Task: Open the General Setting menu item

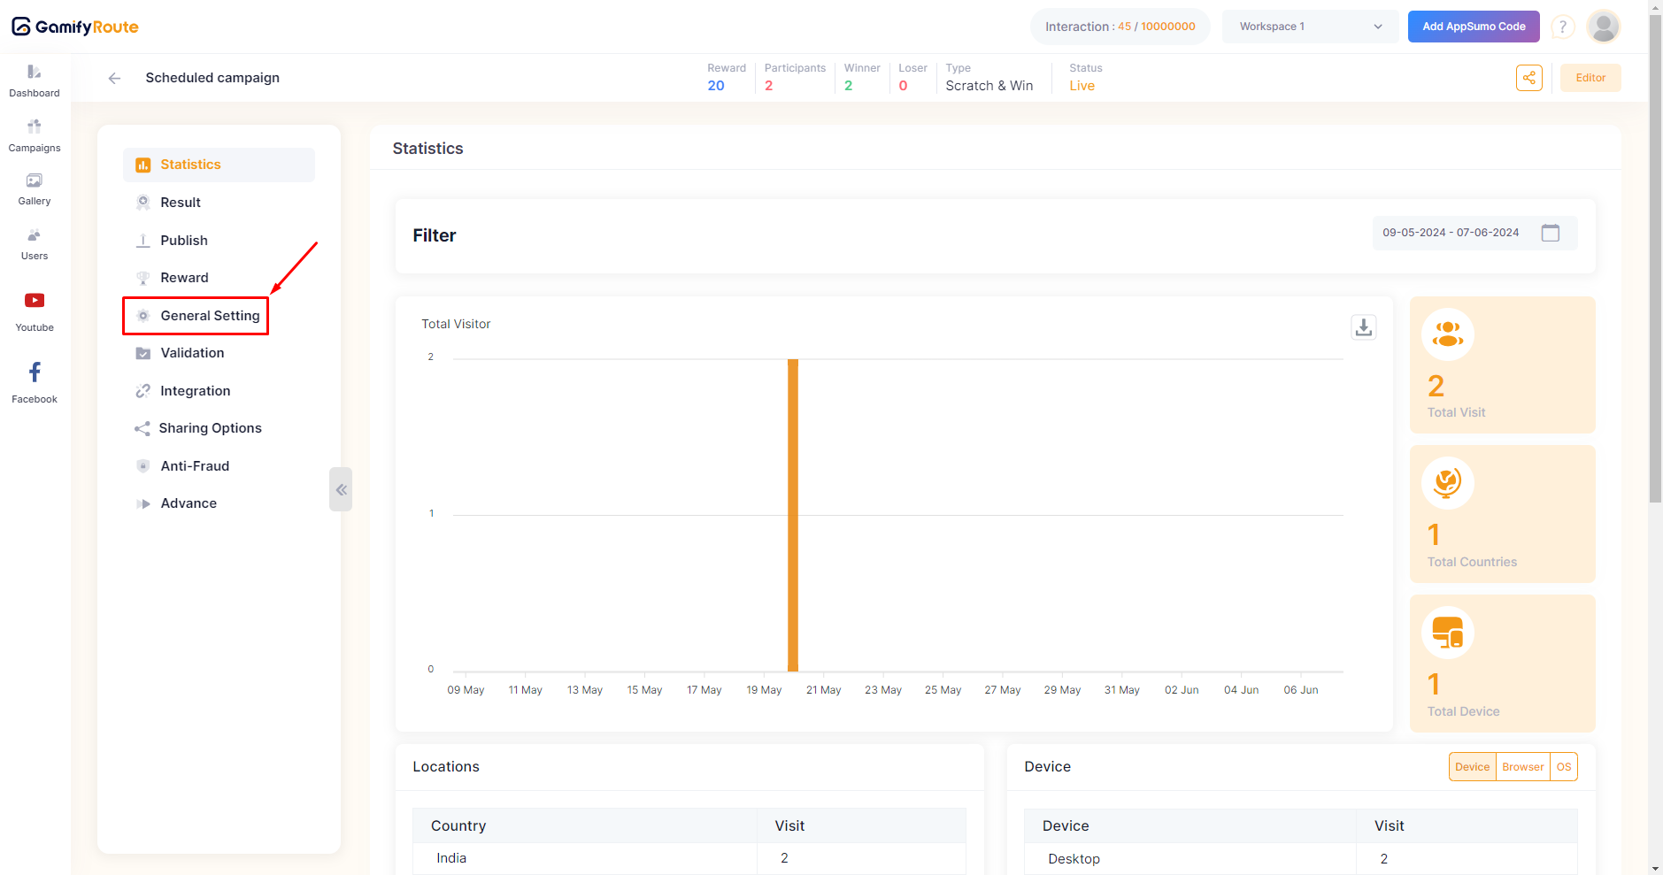Action: point(210,316)
